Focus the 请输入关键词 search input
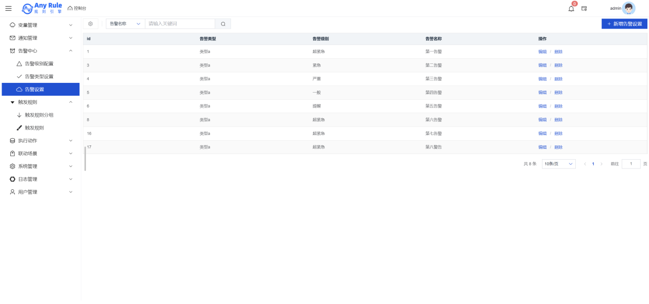649x304 pixels. point(180,24)
